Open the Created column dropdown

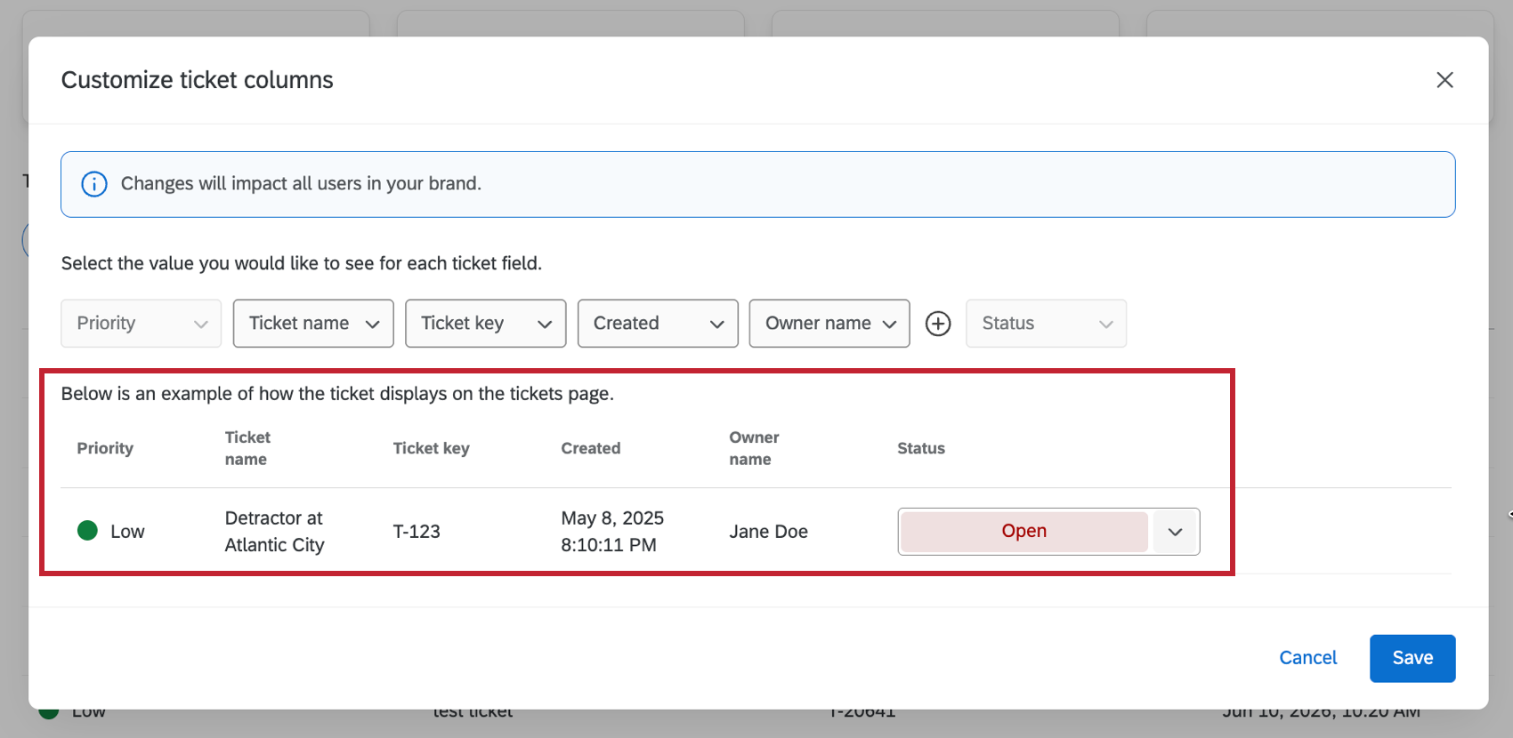coord(658,324)
